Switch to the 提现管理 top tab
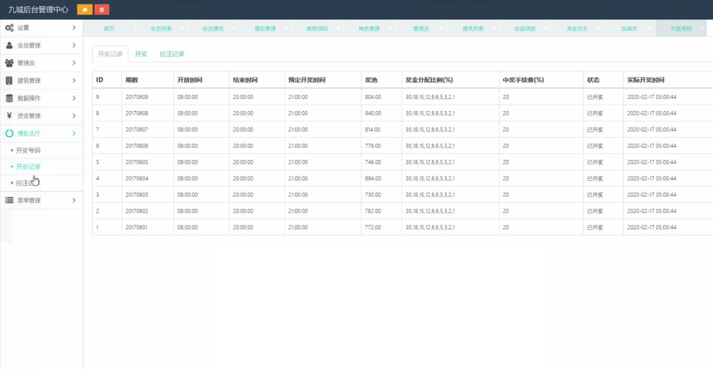The height and width of the screenshot is (369, 713). (x=265, y=28)
